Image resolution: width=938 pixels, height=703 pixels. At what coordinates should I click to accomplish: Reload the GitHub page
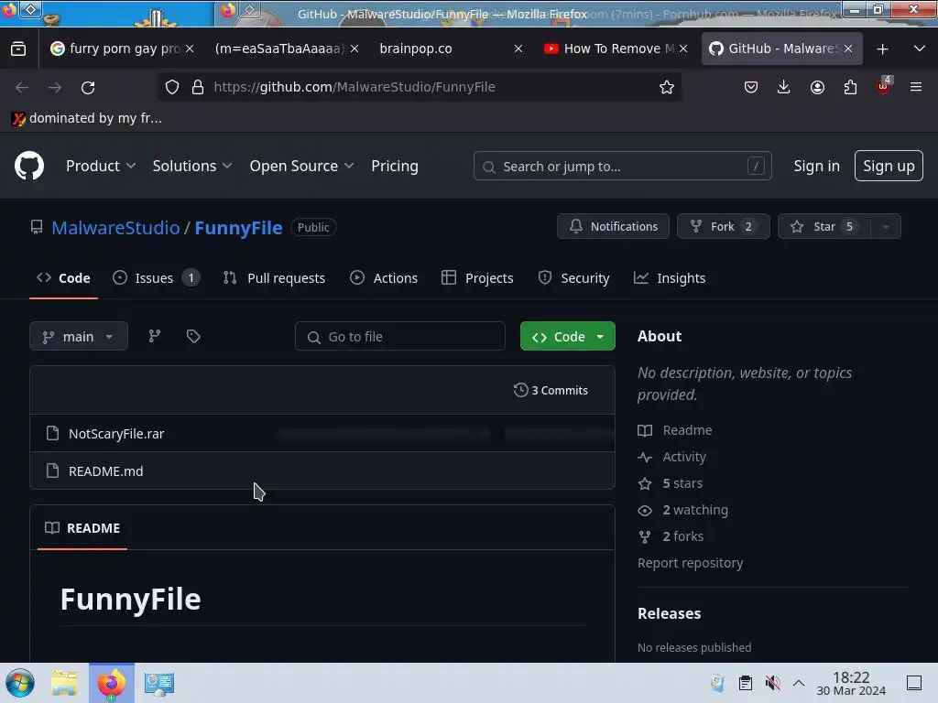88,87
